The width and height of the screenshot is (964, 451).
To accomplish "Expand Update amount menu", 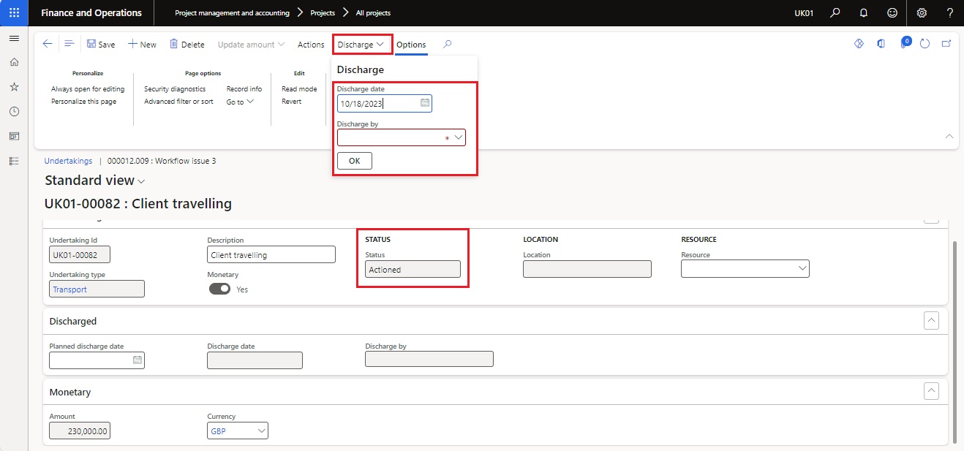I will click(251, 45).
